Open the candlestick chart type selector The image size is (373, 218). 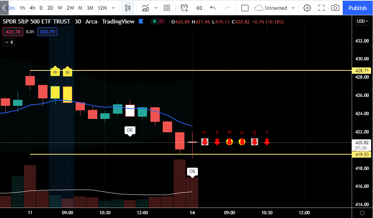click(128, 8)
